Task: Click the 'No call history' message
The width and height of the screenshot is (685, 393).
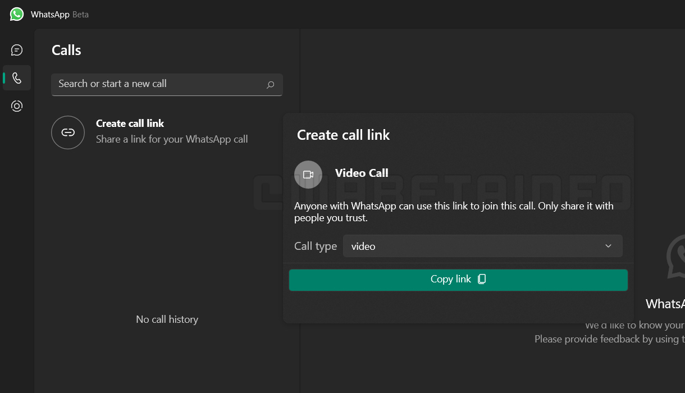Action: (167, 319)
